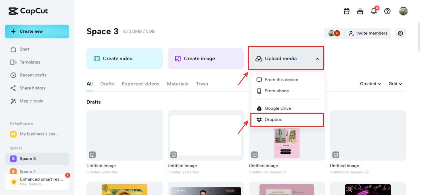Open the Untitled image created January 29
The height and width of the screenshot is (196, 422).
[x=368, y=135]
